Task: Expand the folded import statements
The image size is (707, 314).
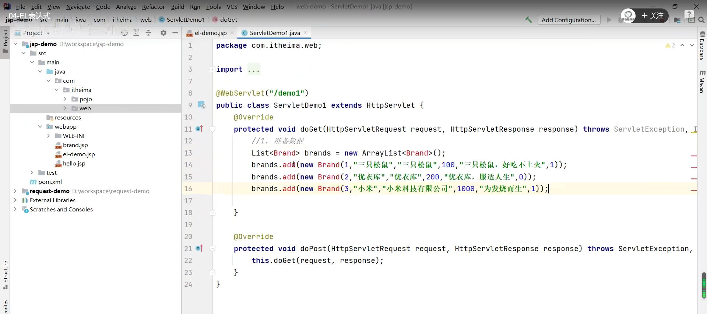Action: coord(212,69)
